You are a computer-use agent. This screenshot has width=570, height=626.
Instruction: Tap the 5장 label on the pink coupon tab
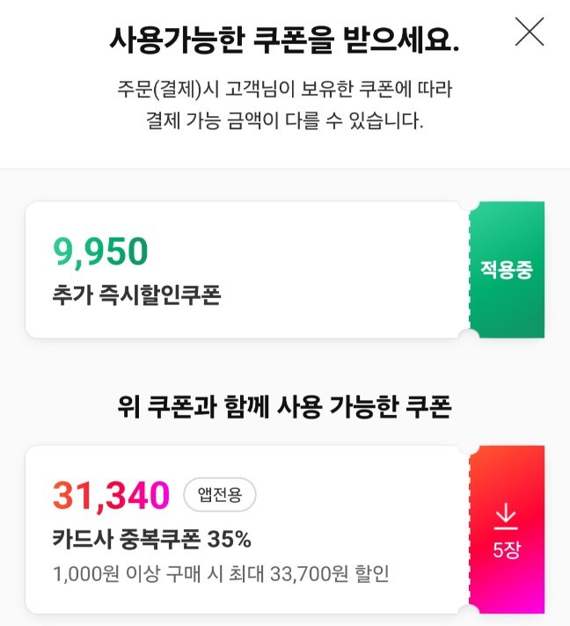pos(506,552)
